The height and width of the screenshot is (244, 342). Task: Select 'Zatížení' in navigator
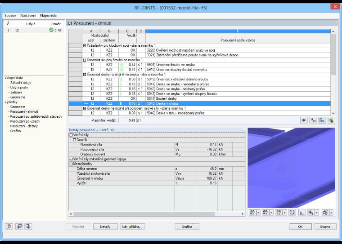(x=16, y=92)
